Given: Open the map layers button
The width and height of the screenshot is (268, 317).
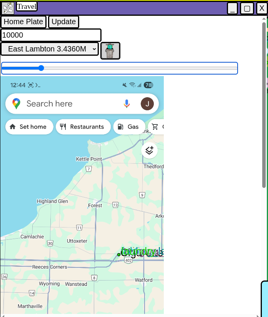Looking at the screenshot, I should click(150, 150).
